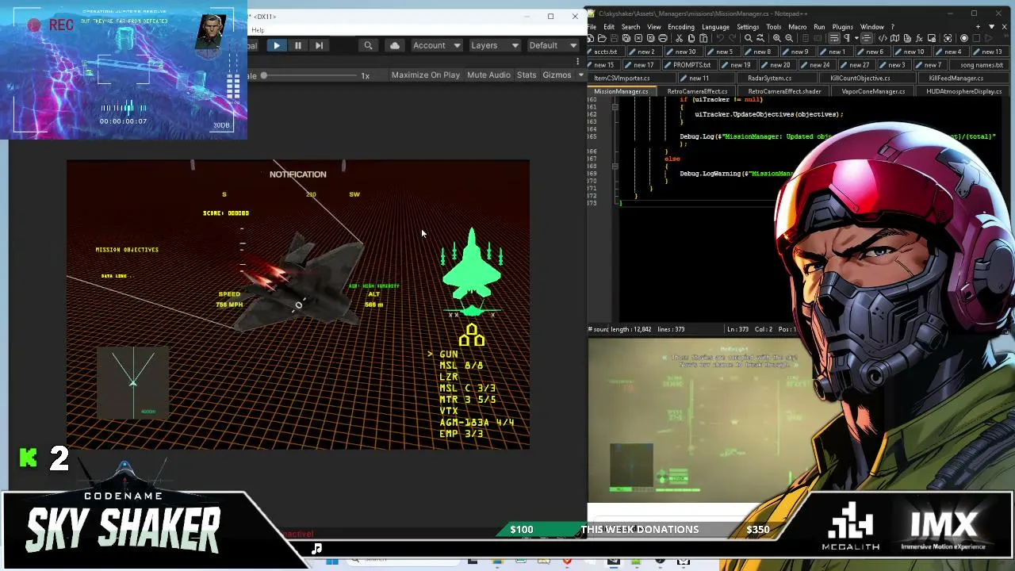Click Notepad++ Save All icon
This screenshot has height=571, width=1015.
tap(626, 38)
